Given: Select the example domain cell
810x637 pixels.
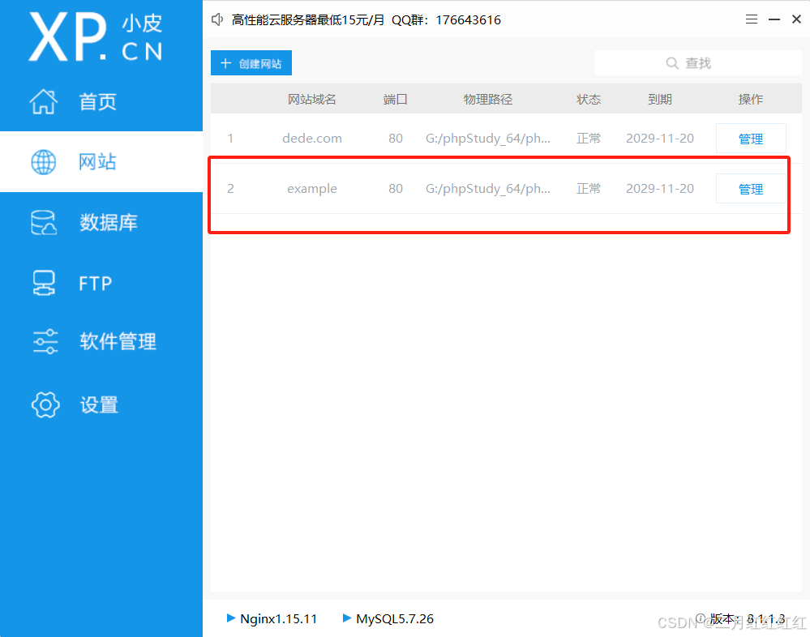Looking at the screenshot, I should coord(312,189).
